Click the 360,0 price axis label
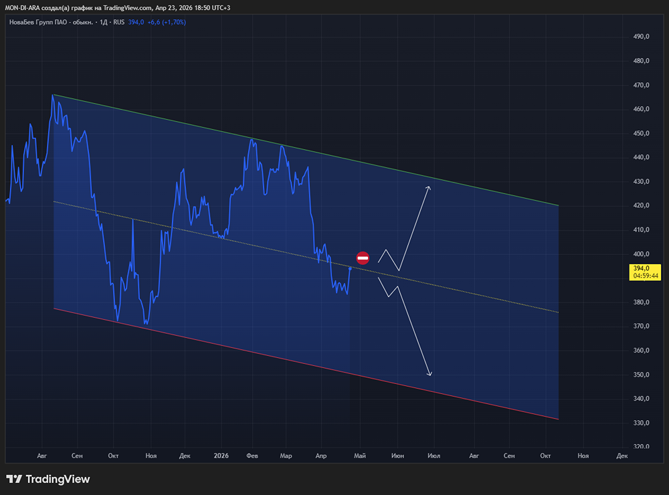Image resolution: width=669 pixels, height=495 pixels. tap(642, 351)
